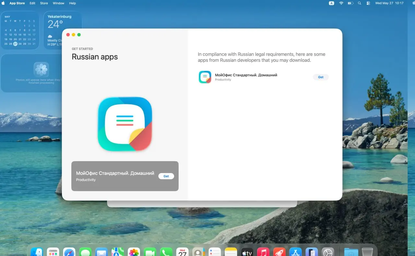Open Spotlight search
The image size is (415, 256).
pyautogui.click(x=359, y=3)
